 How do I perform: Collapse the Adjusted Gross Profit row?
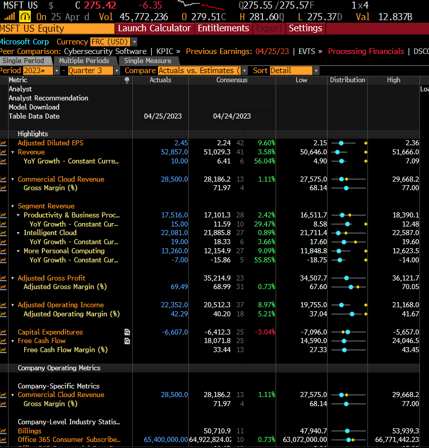pyautogui.click(x=13, y=278)
